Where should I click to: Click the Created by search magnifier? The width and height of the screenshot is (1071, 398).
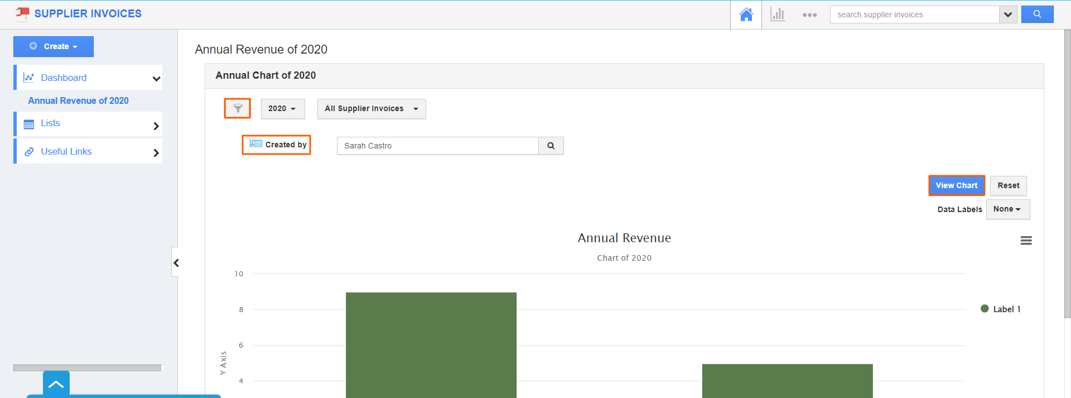tap(551, 146)
